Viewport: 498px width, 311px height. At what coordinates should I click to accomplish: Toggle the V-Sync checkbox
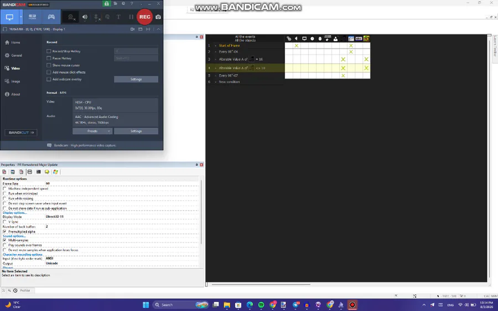4,222
